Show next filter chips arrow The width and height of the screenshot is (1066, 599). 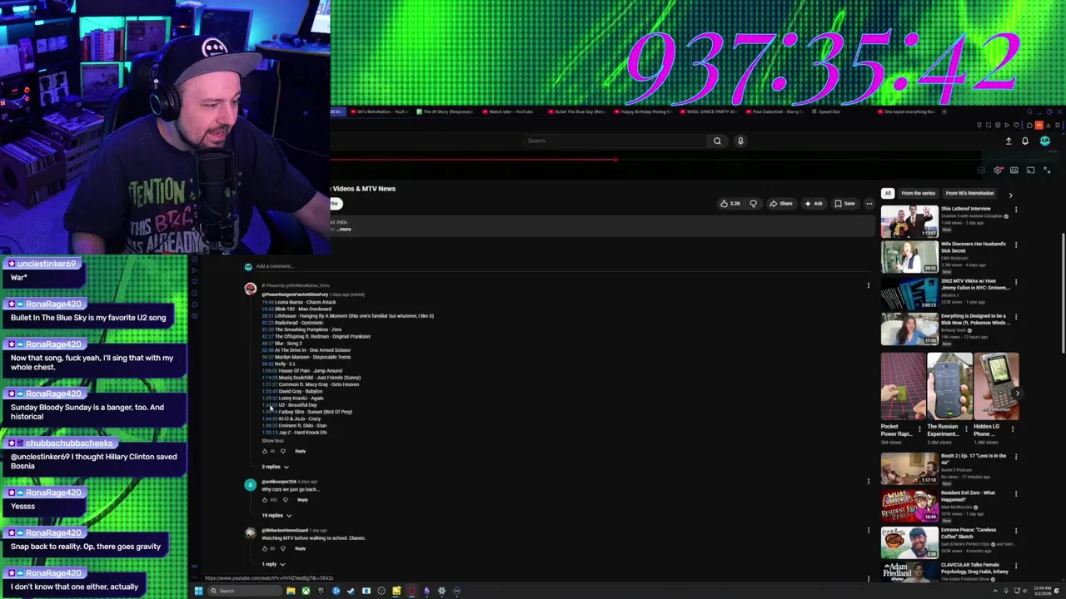(1010, 195)
